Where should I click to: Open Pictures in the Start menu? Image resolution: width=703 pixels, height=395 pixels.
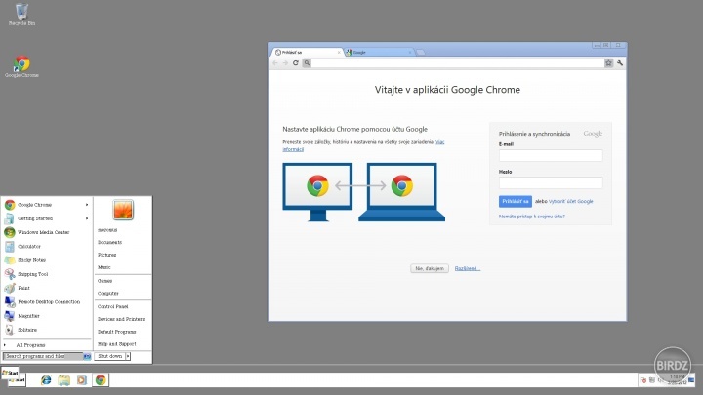[107, 255]
